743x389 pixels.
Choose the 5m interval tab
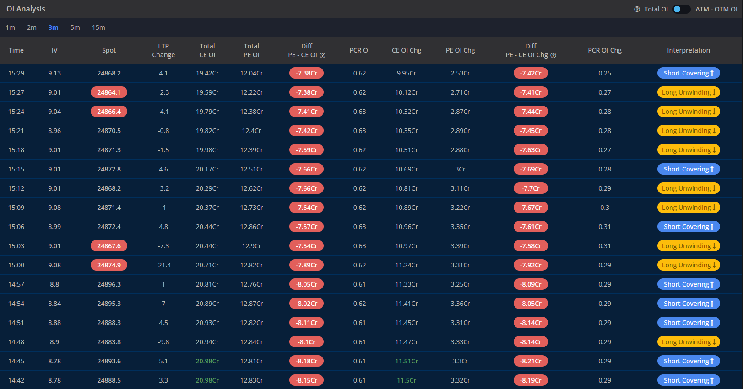[x=75, y=27]
